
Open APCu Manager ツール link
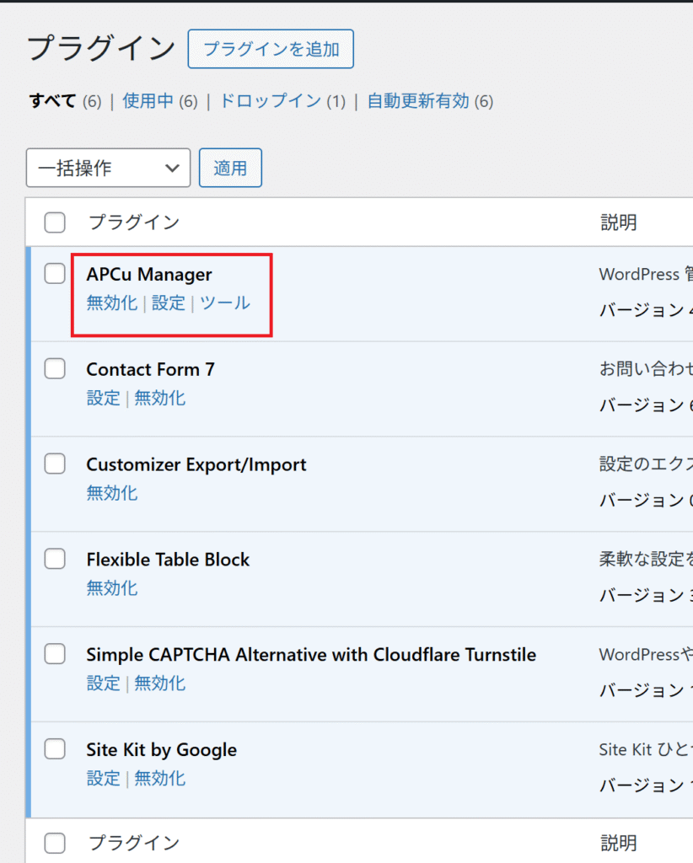224,303
